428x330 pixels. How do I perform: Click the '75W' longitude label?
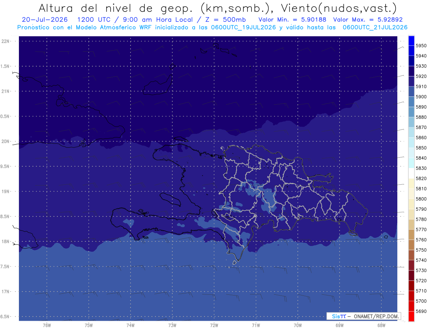click(88, 325)
